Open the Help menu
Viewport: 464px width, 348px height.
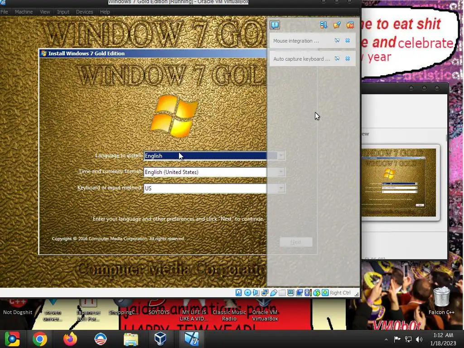click(105, 12)
